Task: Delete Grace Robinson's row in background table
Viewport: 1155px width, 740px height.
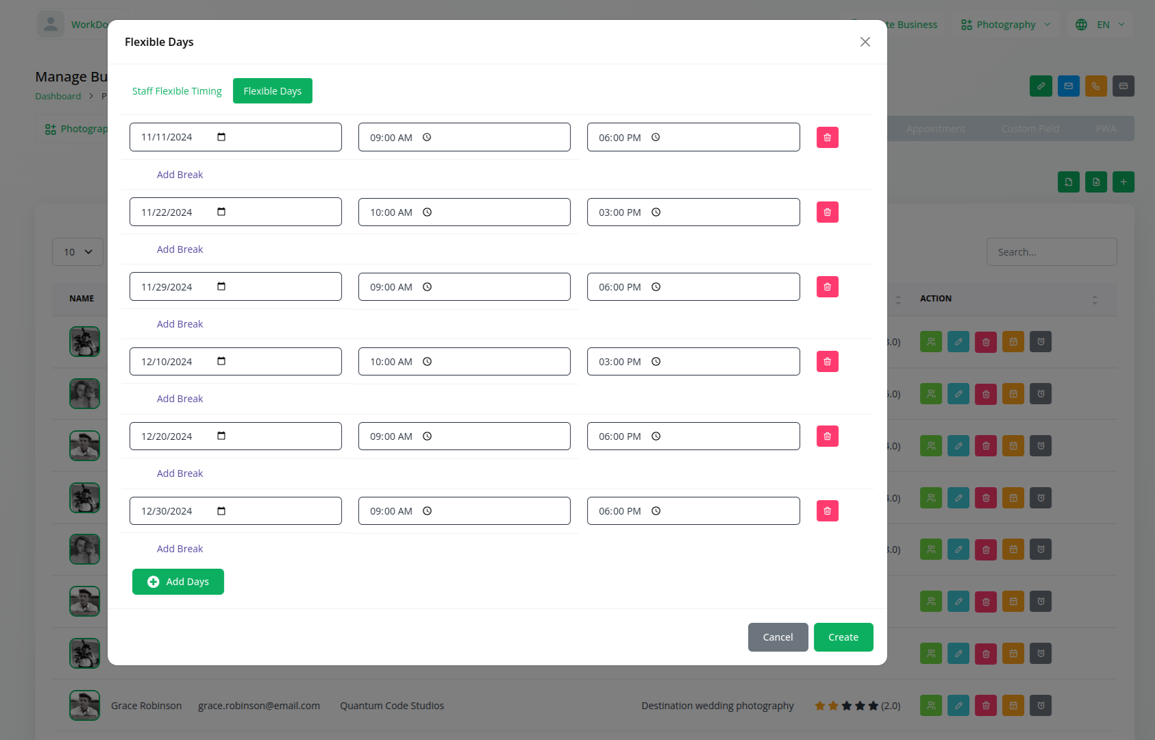Action: click(985, 706)
